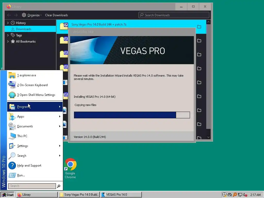
Task: Open the Run... dialog
Action: 35,175
